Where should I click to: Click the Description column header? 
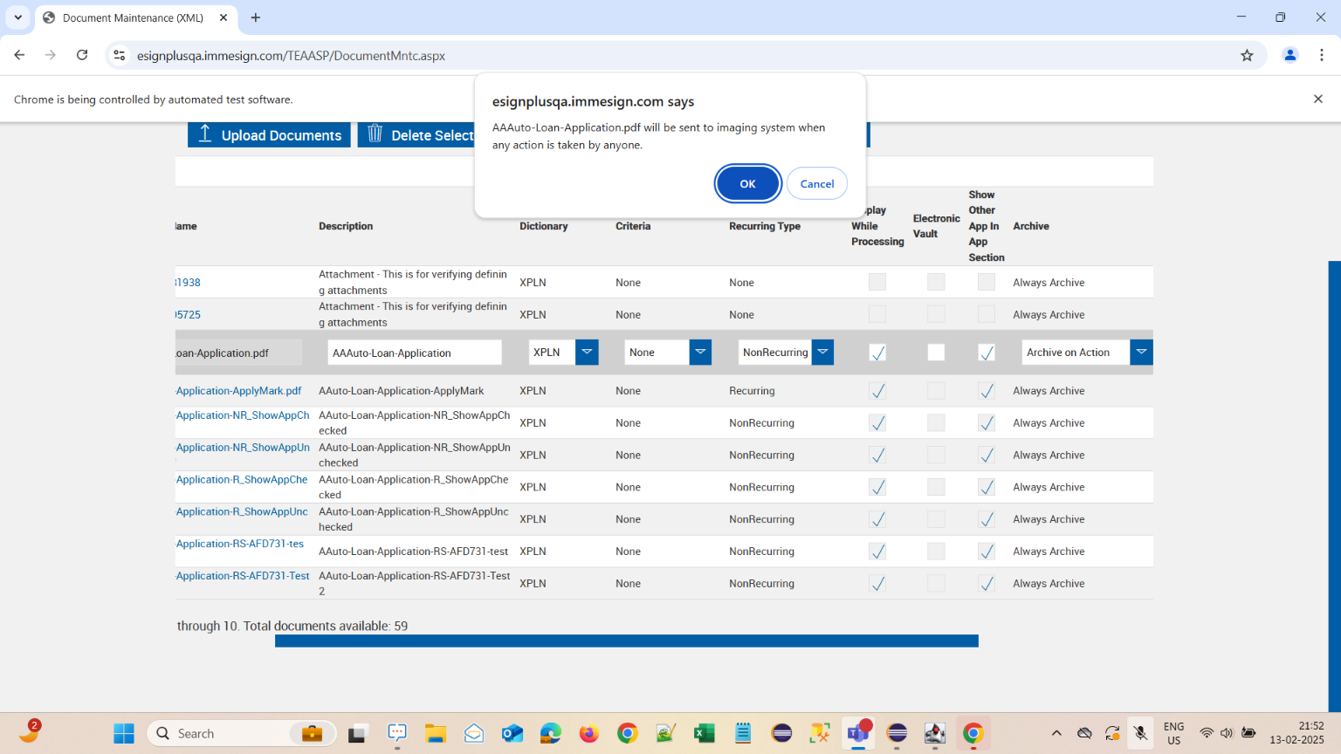click(346, 226)
